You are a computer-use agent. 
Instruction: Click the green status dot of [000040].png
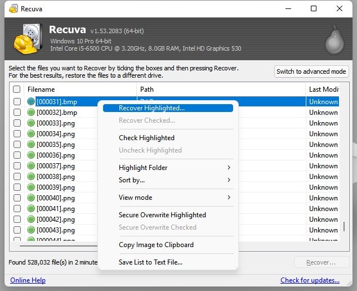pyautogui.click(x=31, y=198)
